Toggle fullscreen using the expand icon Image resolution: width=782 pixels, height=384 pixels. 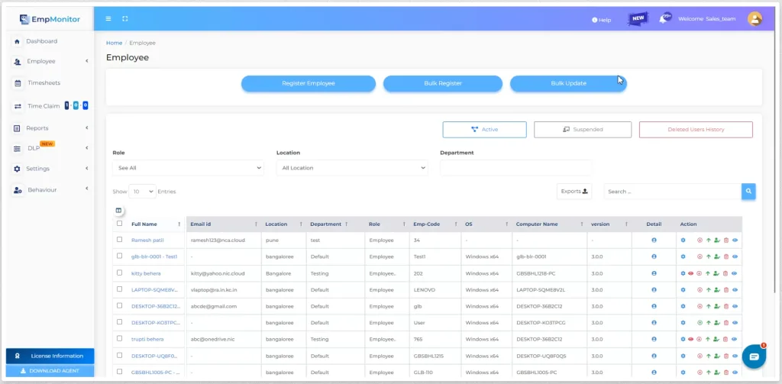click(x=125, y=19)
